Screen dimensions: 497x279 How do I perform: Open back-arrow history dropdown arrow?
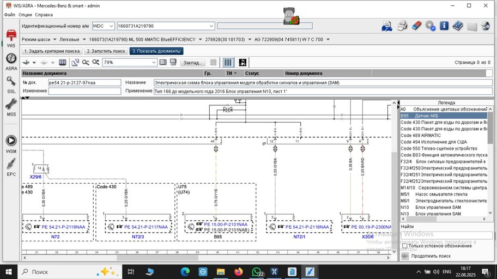point(34,63)
